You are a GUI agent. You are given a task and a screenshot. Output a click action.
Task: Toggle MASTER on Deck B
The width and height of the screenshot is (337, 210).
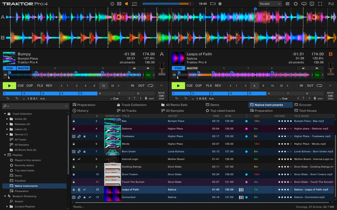(192, 68)
